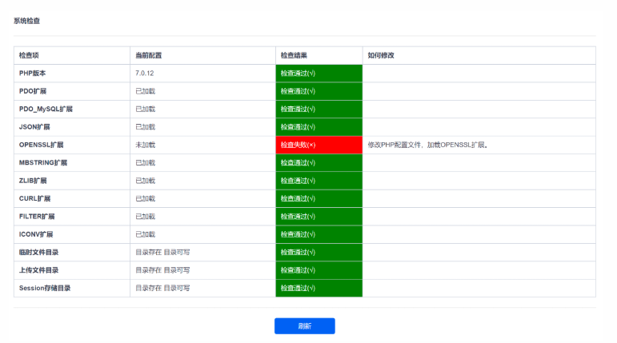Select 检查通过 result in ZLIB扩展 row
Screen dimensions: 617x343
[x=319, y=181]
